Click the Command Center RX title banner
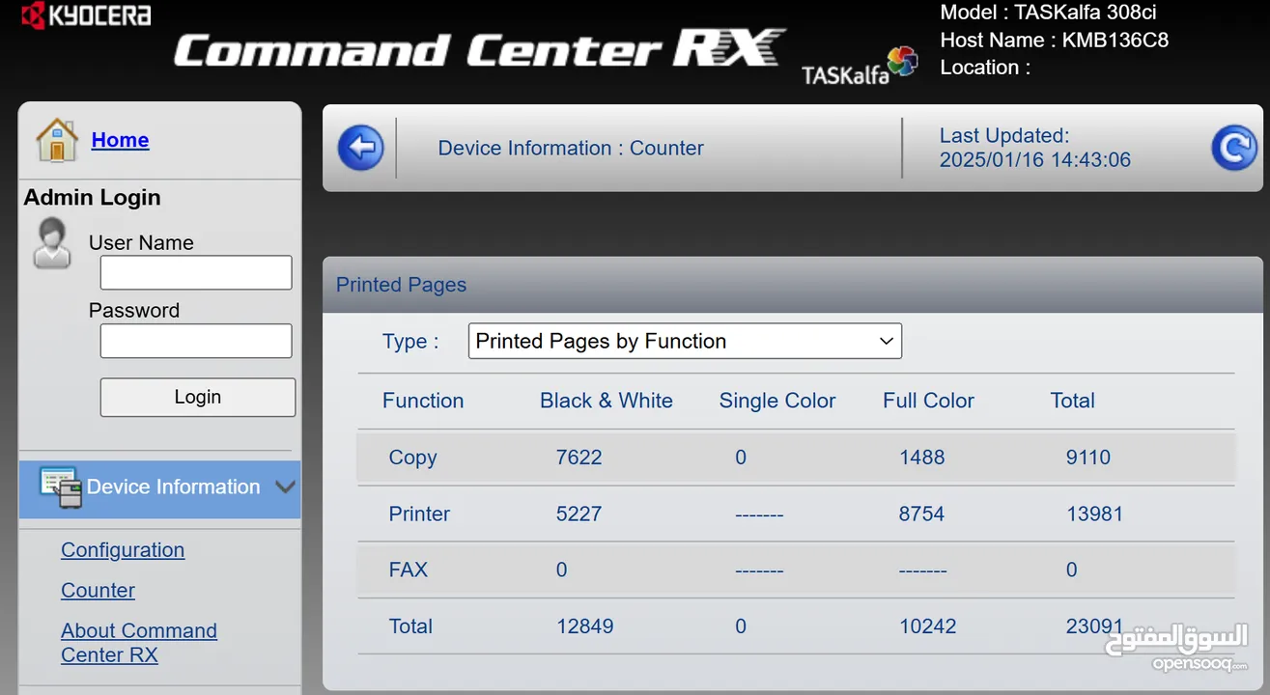The height and width of the screenshot is (695, 1270). (x=479, y=48)
